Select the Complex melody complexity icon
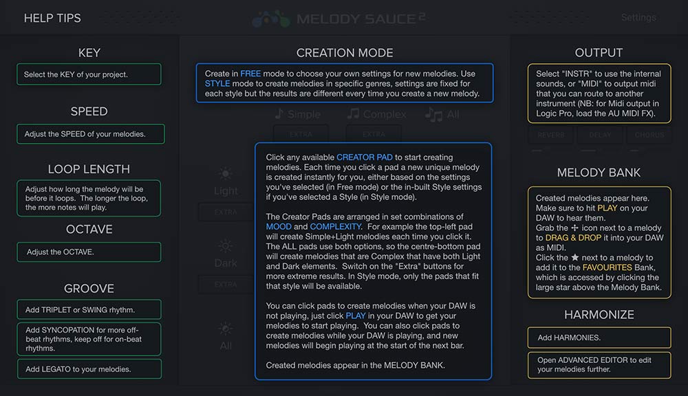 coord(376,114)
